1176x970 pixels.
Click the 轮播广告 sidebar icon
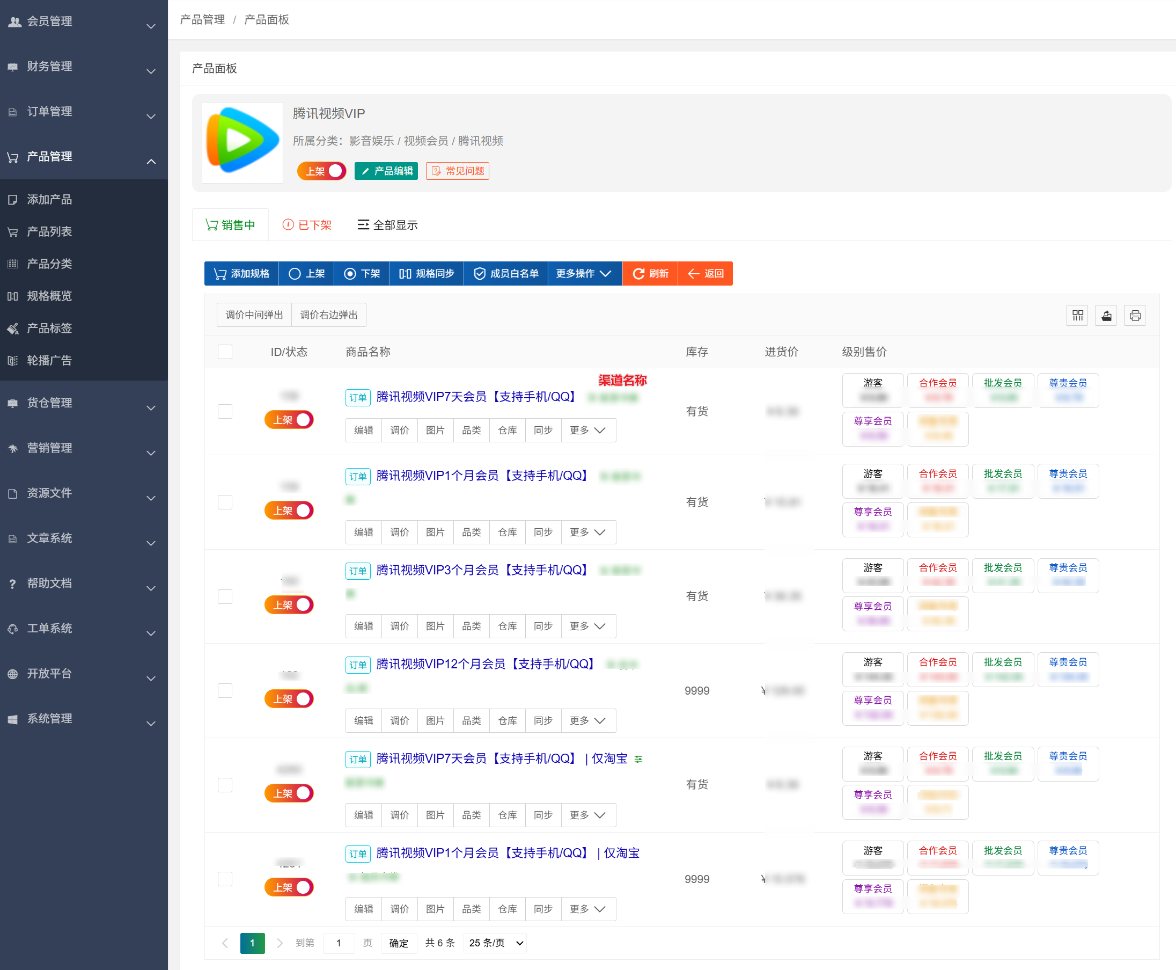(13, 360)
